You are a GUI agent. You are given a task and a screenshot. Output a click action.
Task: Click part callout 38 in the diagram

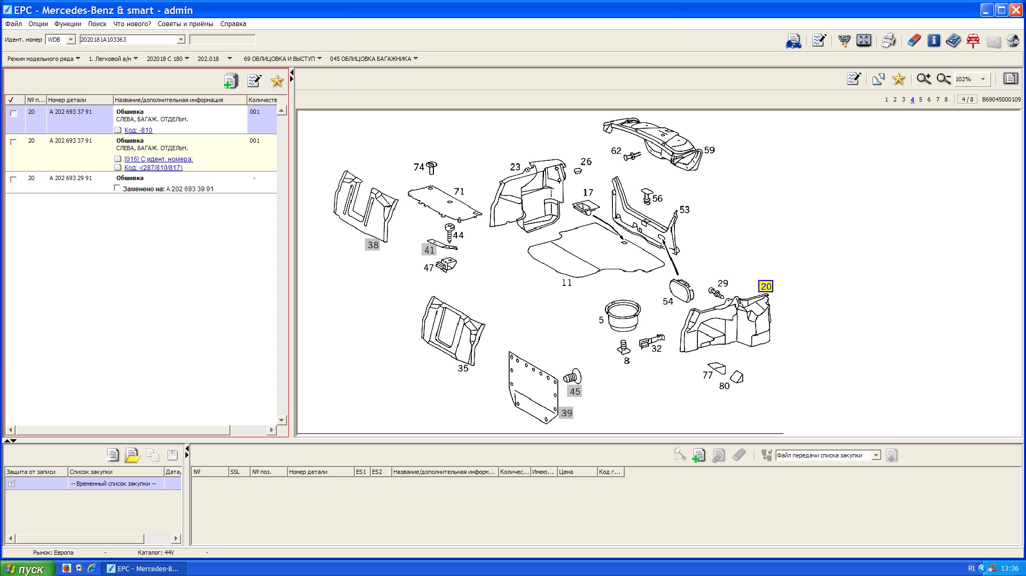373,245
